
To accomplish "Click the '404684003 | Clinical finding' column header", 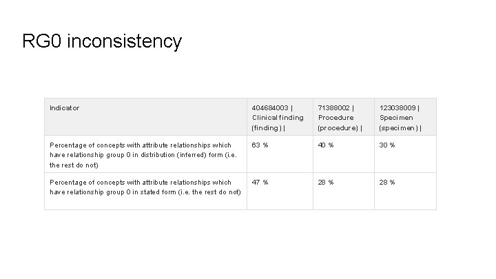I will (x=280, y=116).
